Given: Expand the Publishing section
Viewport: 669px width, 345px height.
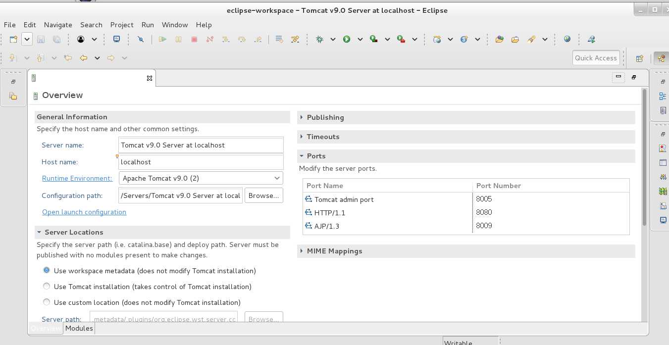Looking at the screenshot, I should point(302,117).
